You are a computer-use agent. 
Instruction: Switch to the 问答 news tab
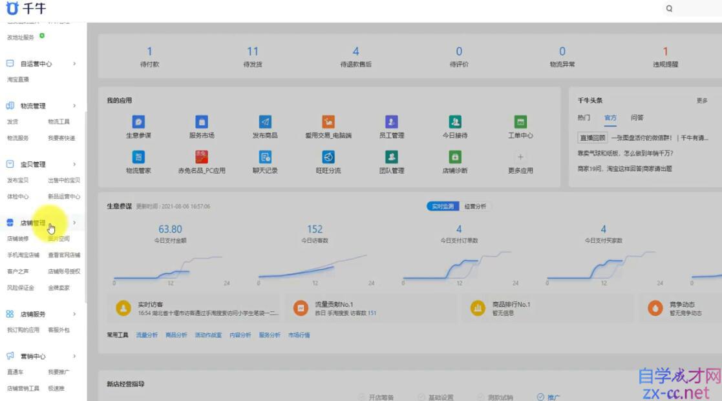[x=637, y=118]
